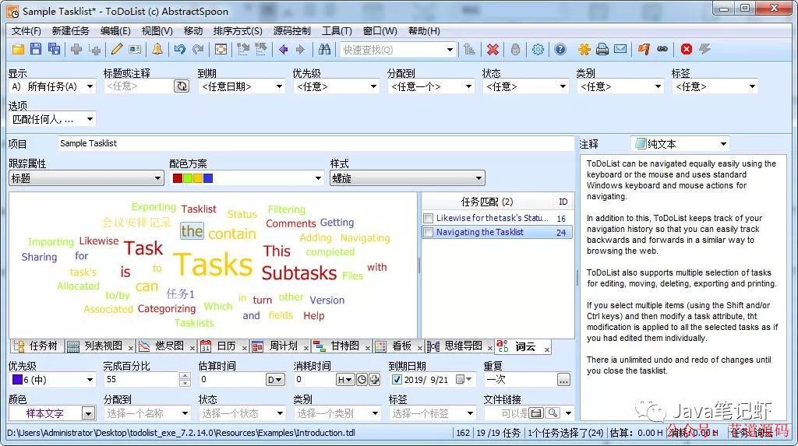798x446 pixels.
Task: Click the pencil edit task icon
Action: pos(117,49)
